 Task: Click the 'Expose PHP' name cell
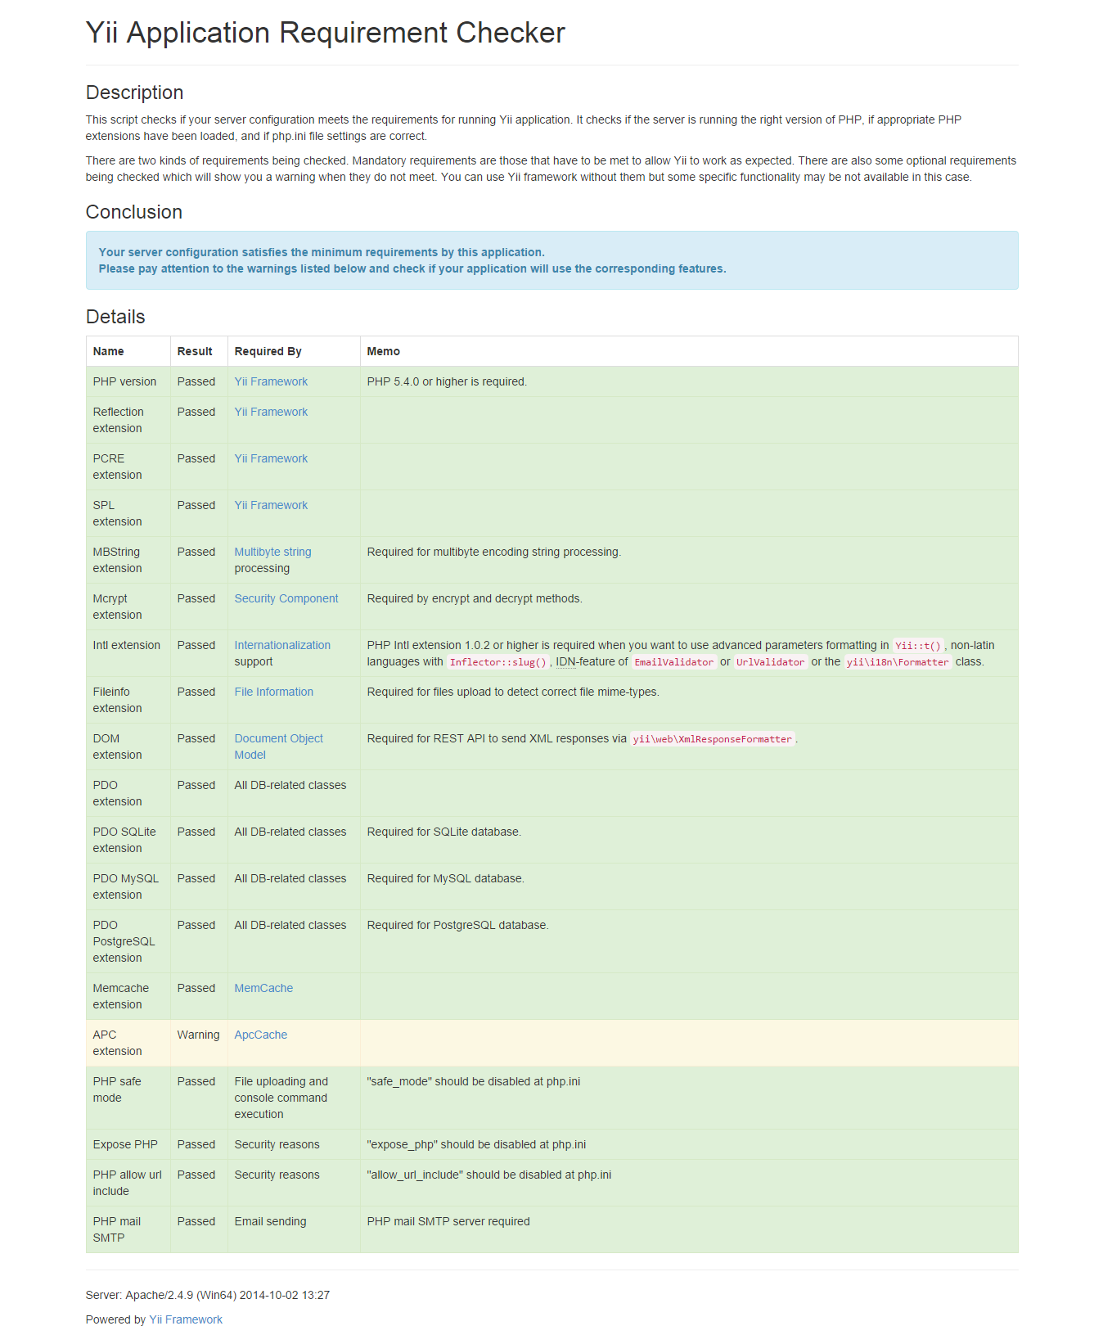pos(128,1144)
